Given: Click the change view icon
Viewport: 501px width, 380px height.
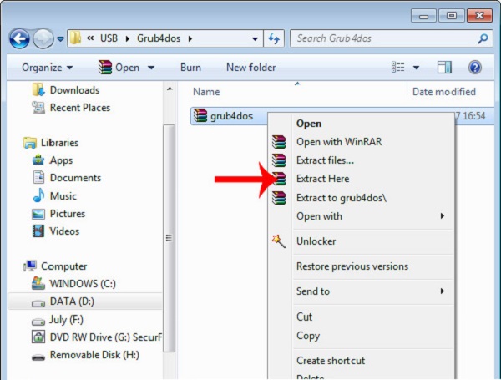Looking at the screenshot, I should pyautogui.click(x=398, y=68).
